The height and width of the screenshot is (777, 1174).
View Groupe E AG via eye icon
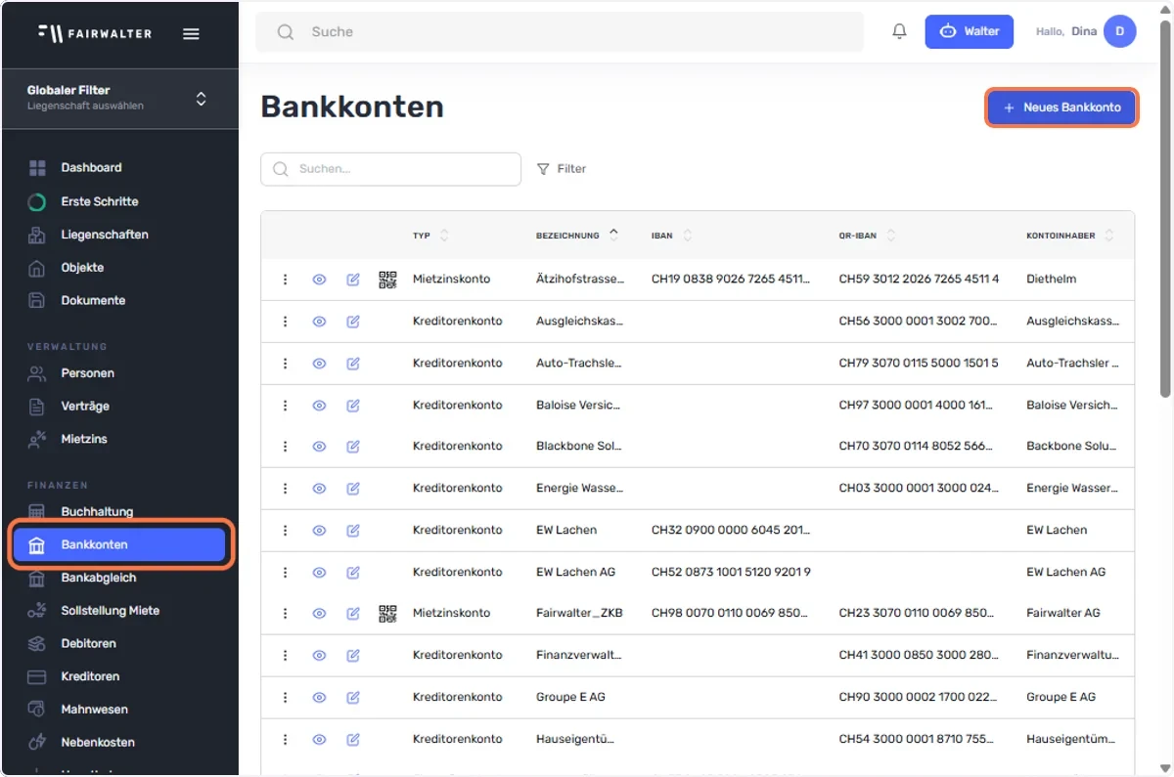coord(319,698)
